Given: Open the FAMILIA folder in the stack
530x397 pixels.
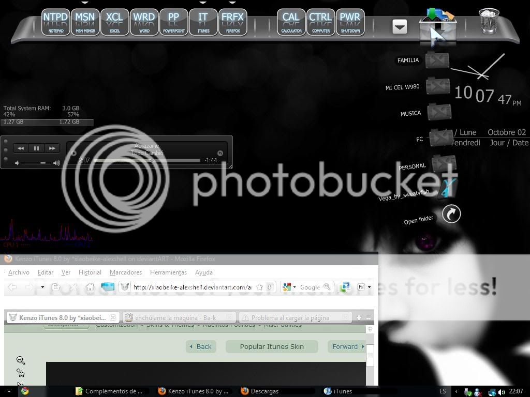Looking at the screenshot, I should (437, 60).
